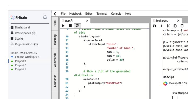The image size is (188, 99).
Task: Run app.R with the play button
Action: (63, 26)
